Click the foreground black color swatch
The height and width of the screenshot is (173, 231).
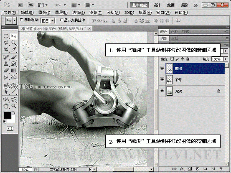pyautogui.click(x=7, y=115)
